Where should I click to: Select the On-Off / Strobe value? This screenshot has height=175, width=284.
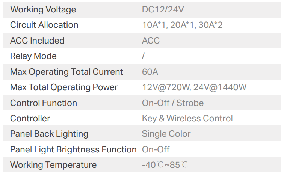coord(173,103)
